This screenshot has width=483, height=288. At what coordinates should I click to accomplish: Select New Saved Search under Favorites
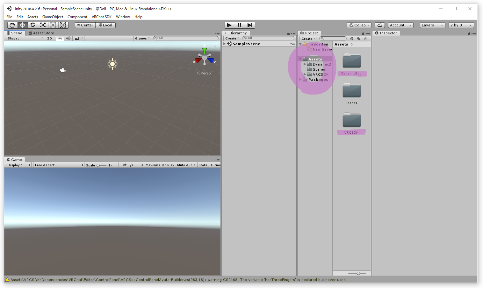[320, 49]
